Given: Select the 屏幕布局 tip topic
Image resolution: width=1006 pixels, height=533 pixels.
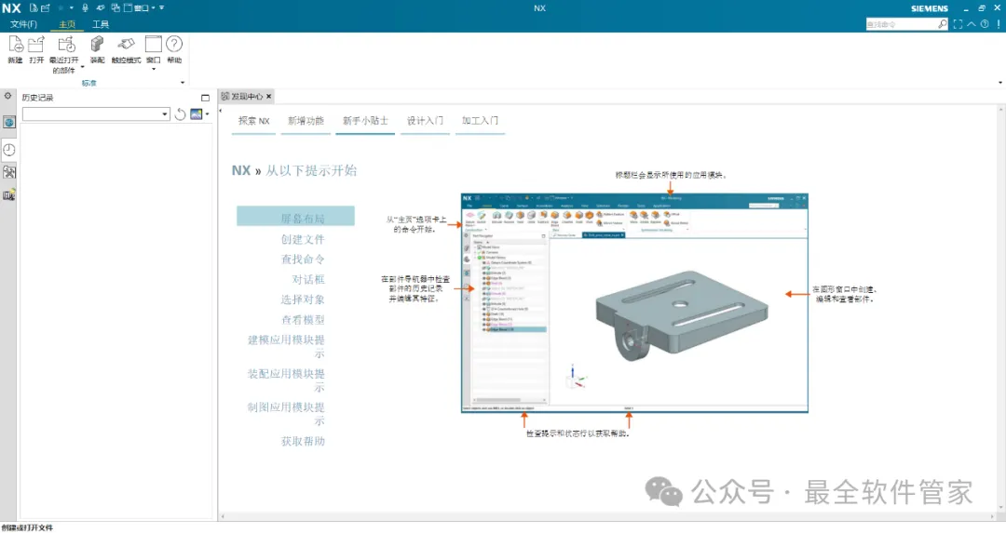Looking at the screenshot, I should point(296,216).
